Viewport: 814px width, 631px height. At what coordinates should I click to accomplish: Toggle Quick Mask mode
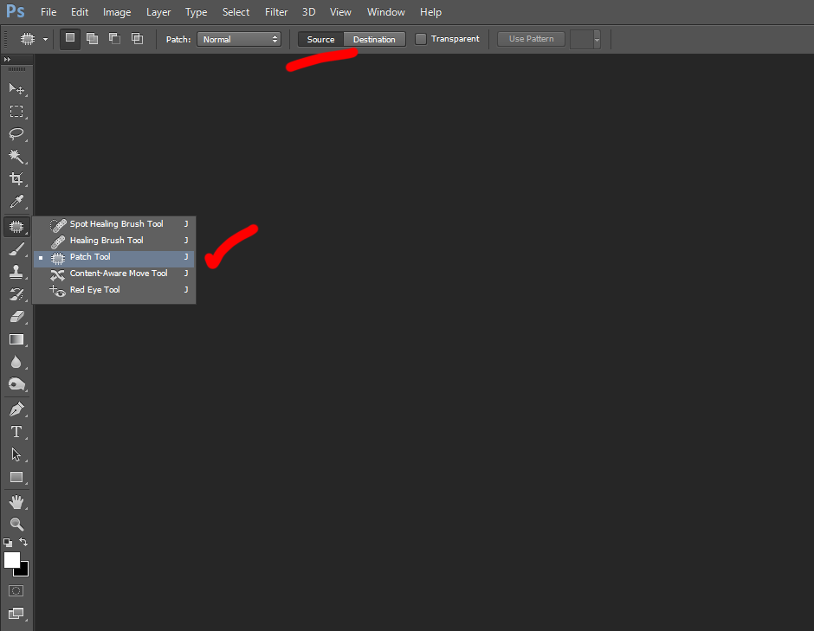(16, 590)
